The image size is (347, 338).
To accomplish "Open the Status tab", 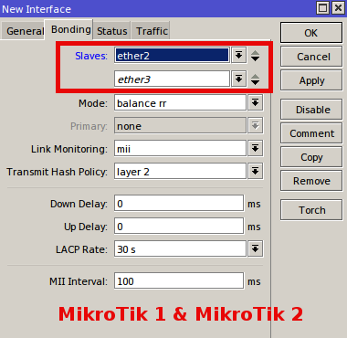I will [111, 31].
